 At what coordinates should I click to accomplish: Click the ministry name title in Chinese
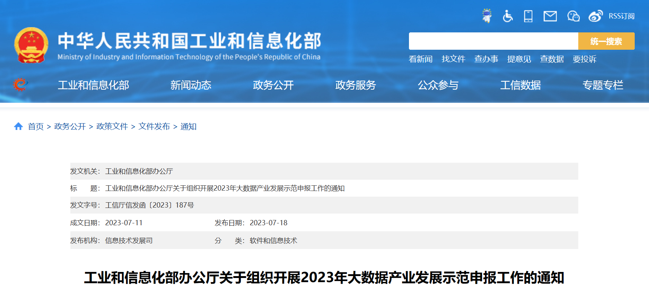(190, 41)
